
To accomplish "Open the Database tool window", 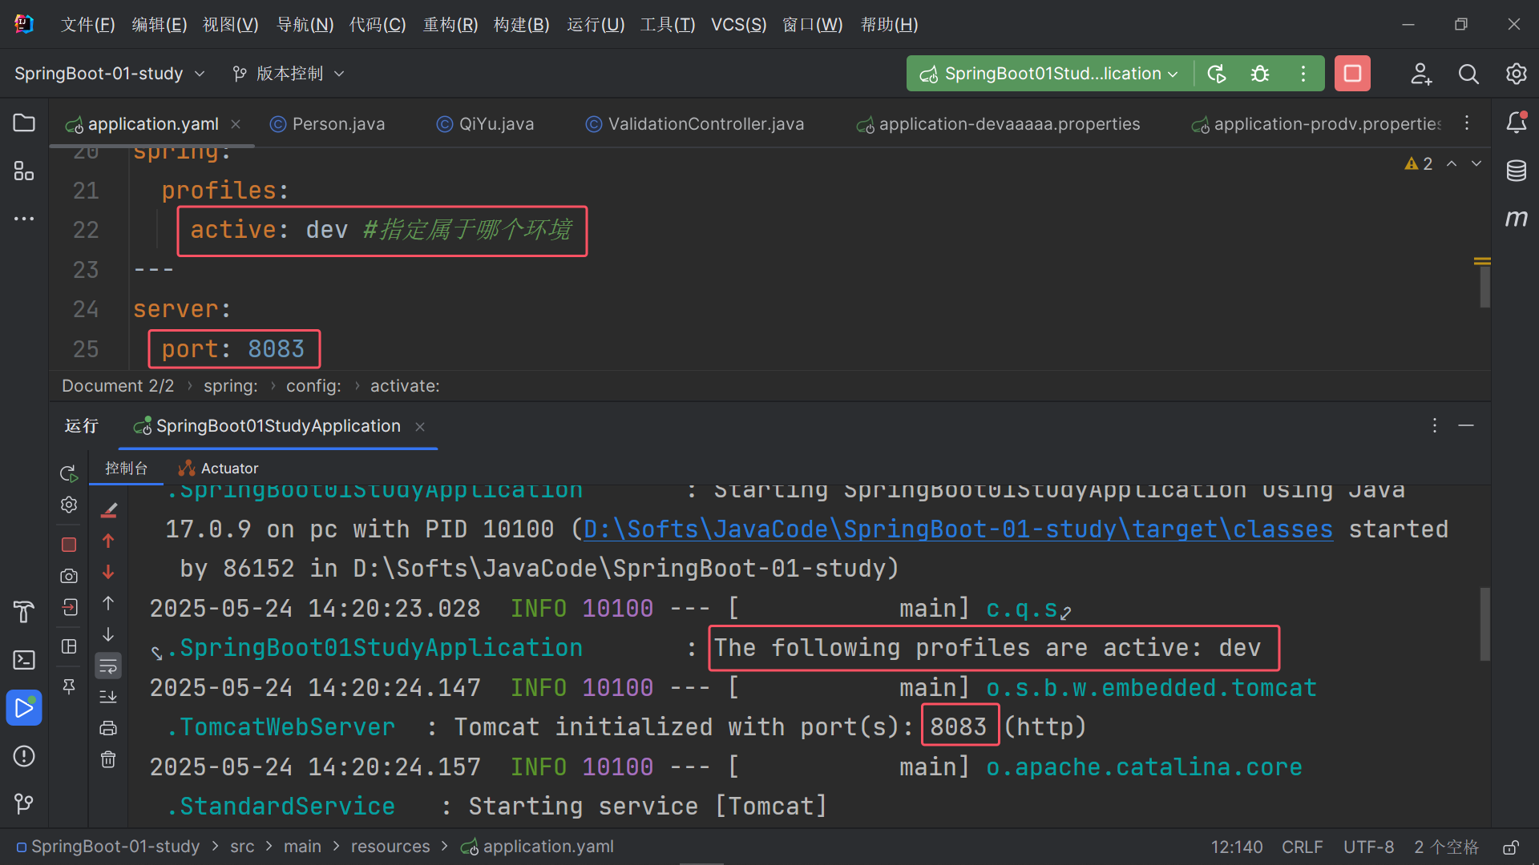I will point(1516,171).
